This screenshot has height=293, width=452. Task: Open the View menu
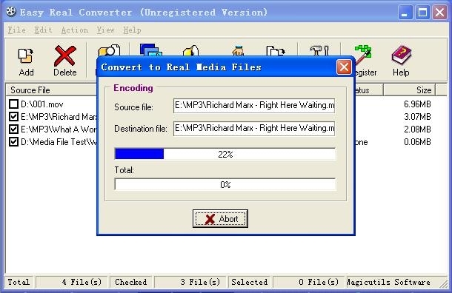click(x=105, y=30)
